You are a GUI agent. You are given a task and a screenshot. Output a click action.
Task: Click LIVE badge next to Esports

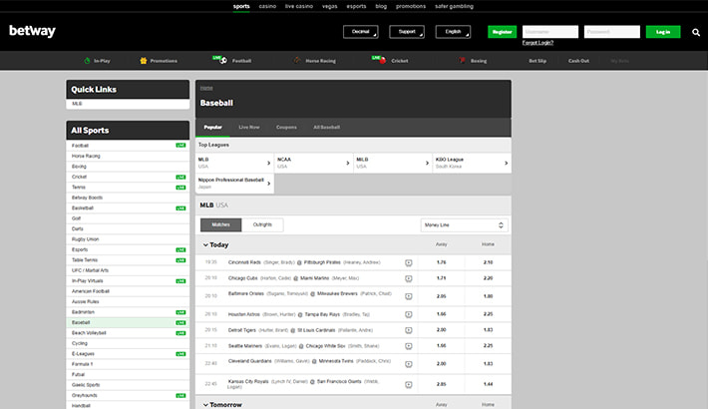180,250
